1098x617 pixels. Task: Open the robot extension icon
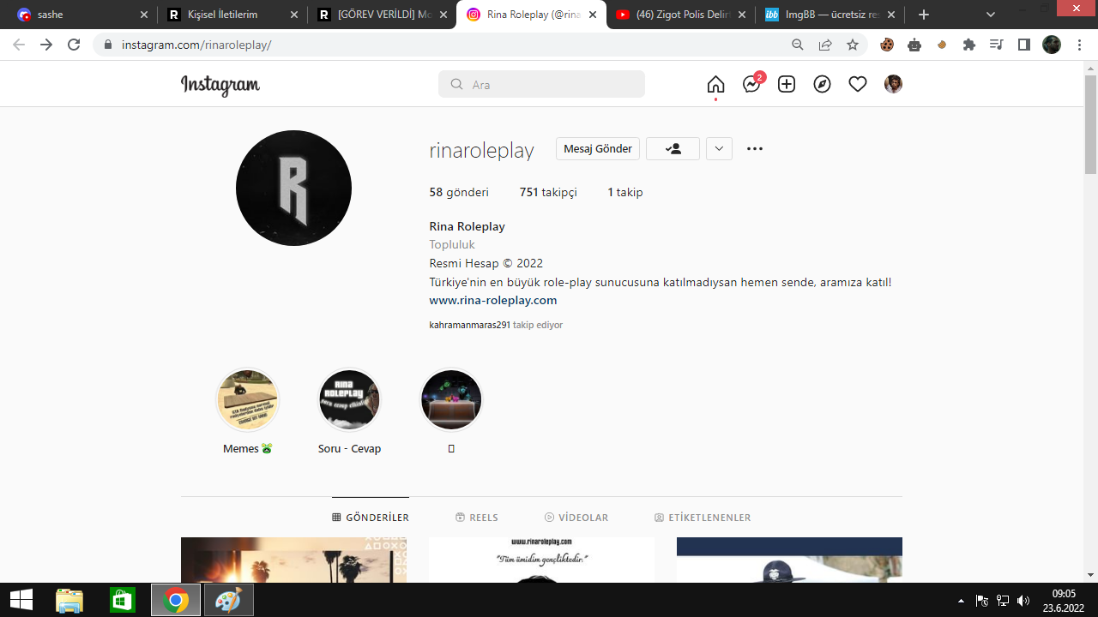tap(914, 45)
